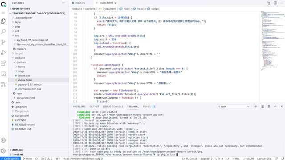Split the terminal panel
Screen dimensions: 285x160
[x=262, y=106]
